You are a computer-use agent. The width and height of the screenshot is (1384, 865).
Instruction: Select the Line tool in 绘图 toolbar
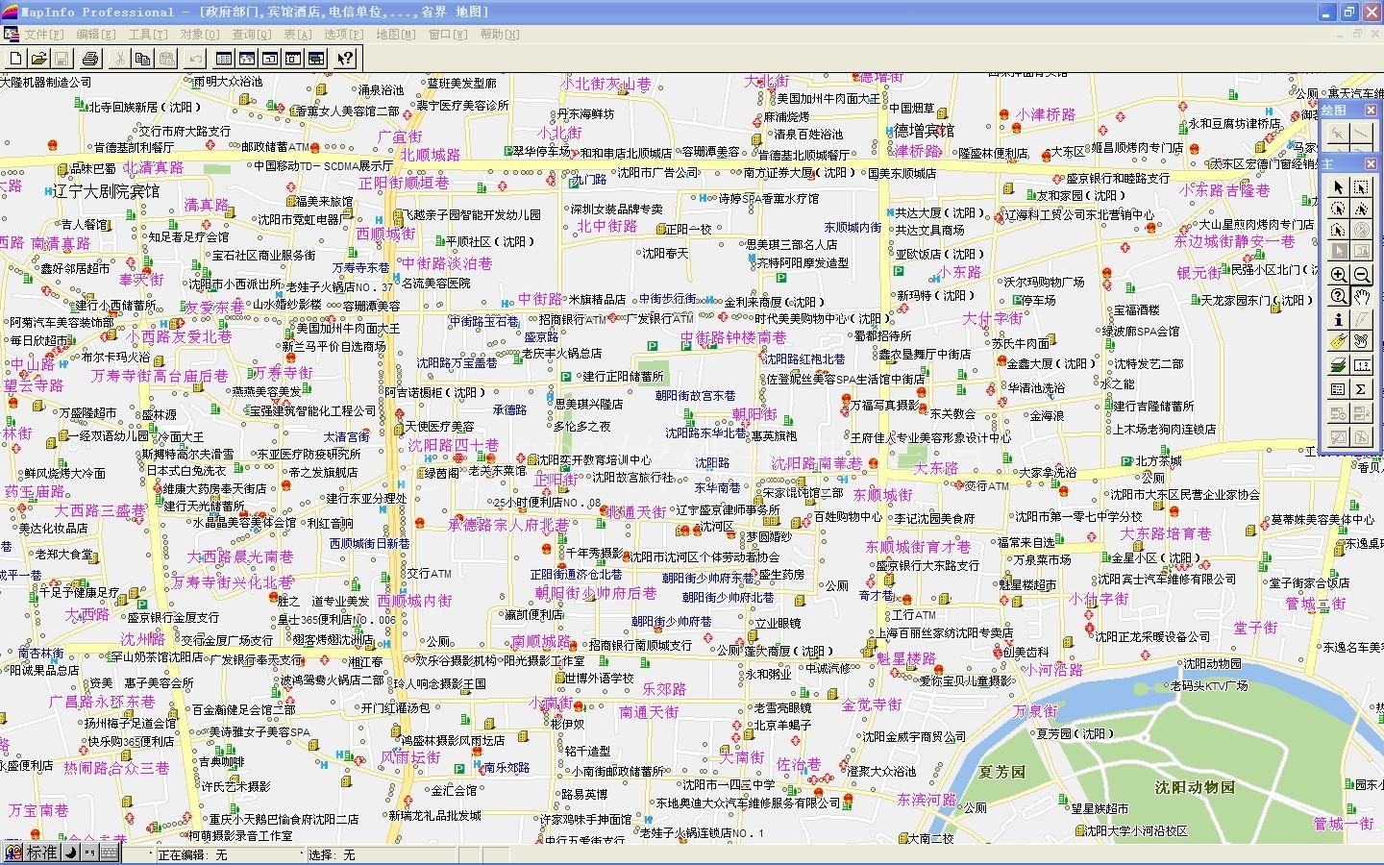tap(1362, 134)
